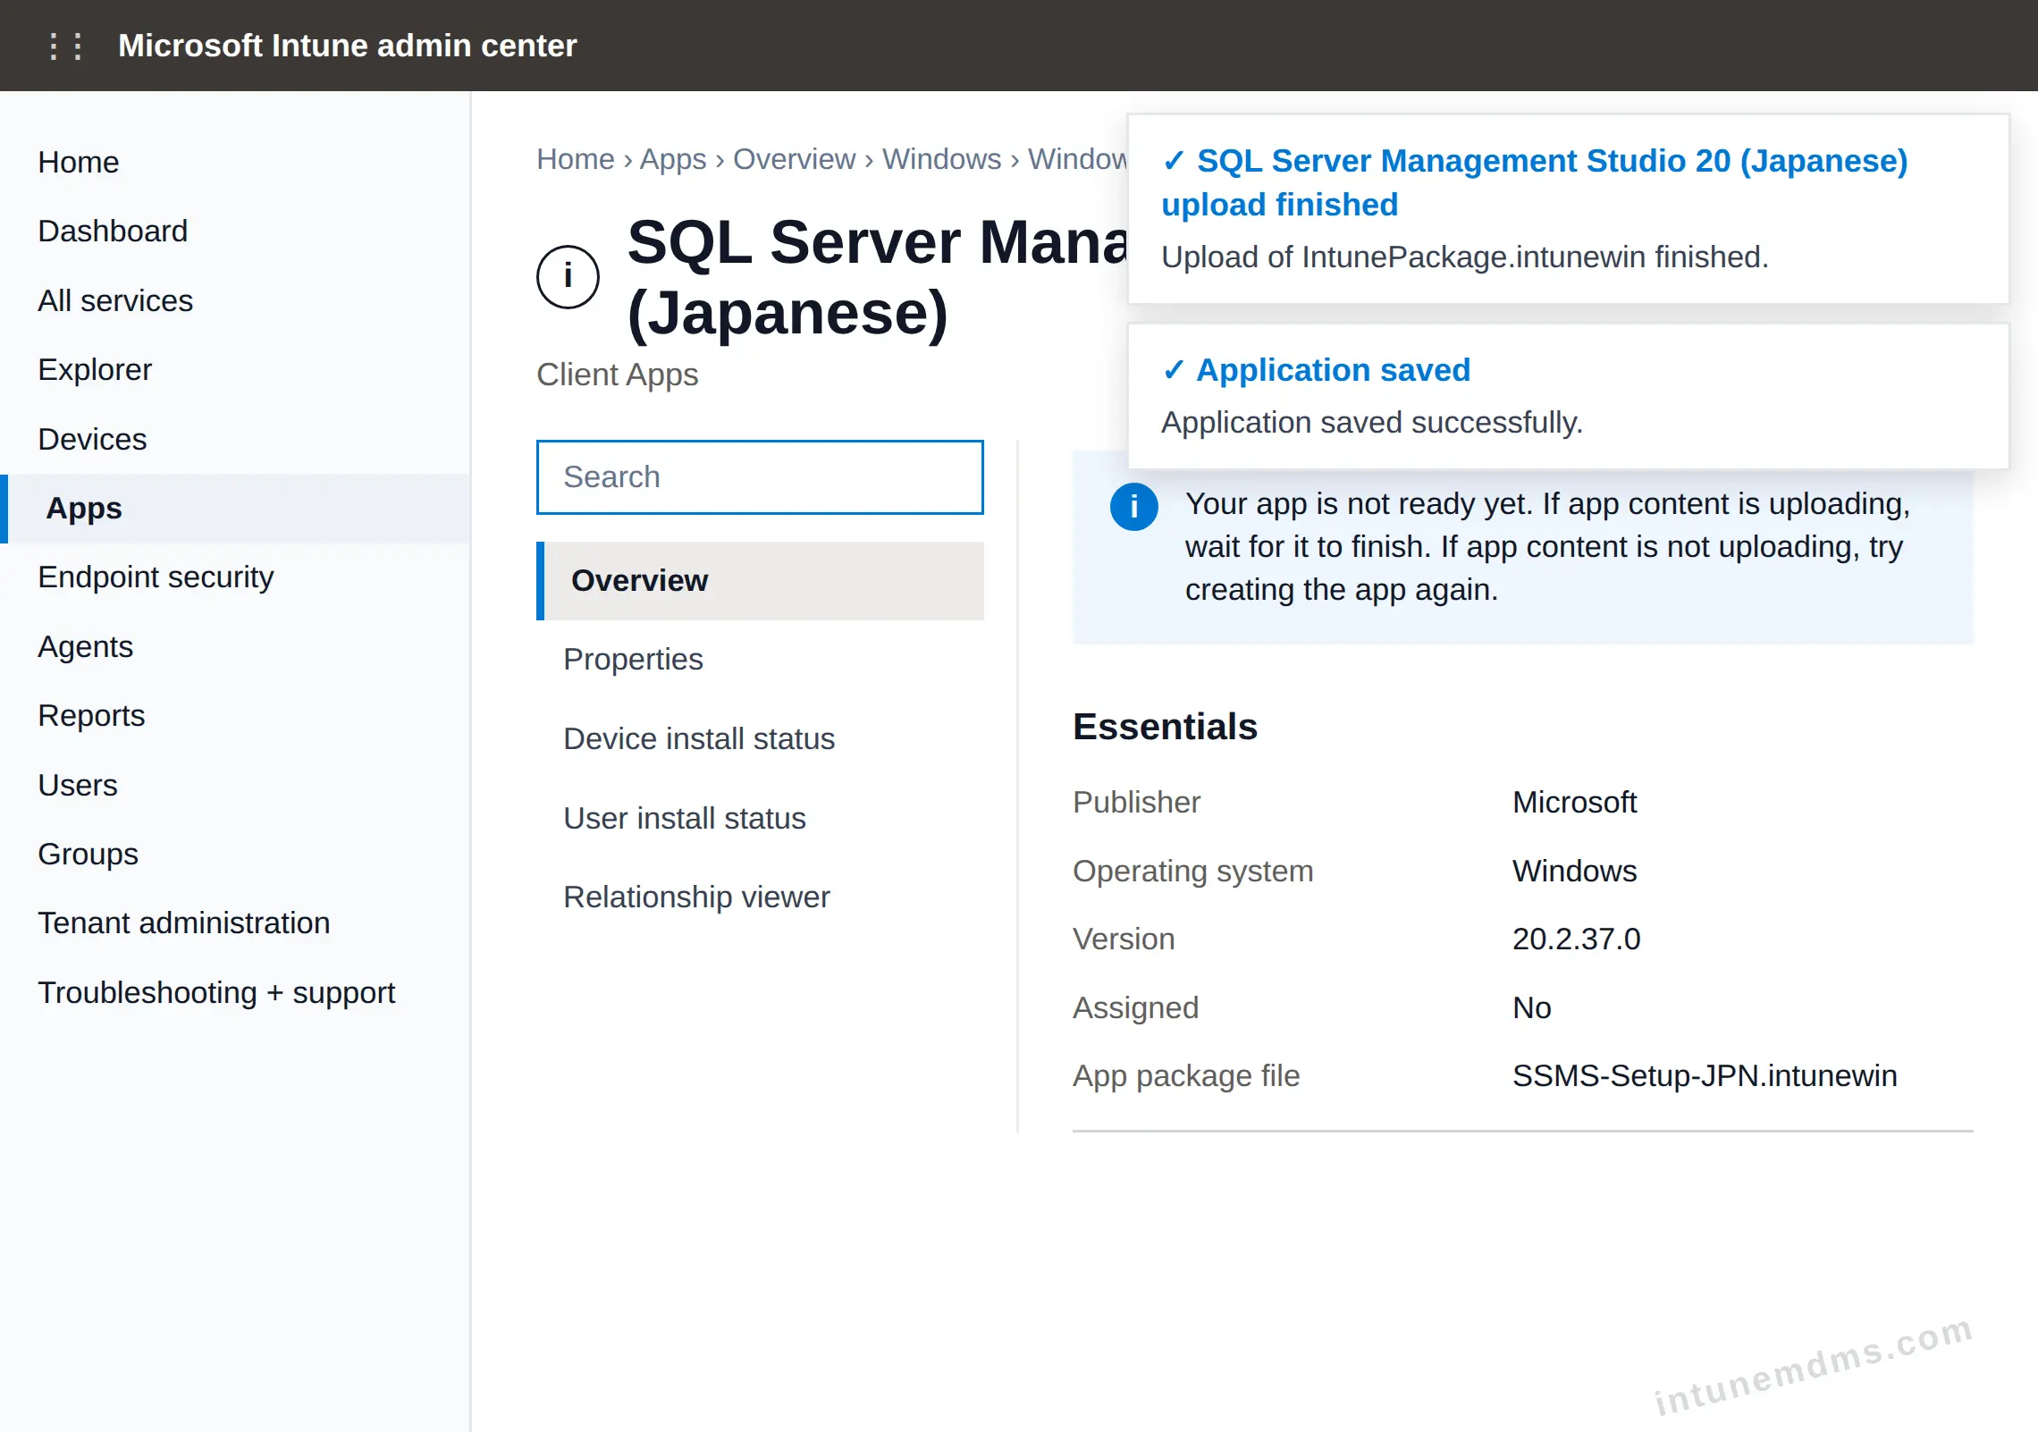Click the Windows breadcrumb link
The image size is (2038, 1432).
click(941, 159)
